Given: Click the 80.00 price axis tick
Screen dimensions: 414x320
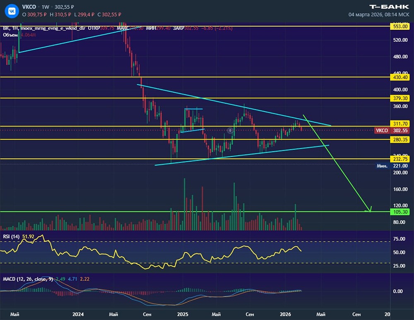Looking at the screenshot, I should pos(399,222).
